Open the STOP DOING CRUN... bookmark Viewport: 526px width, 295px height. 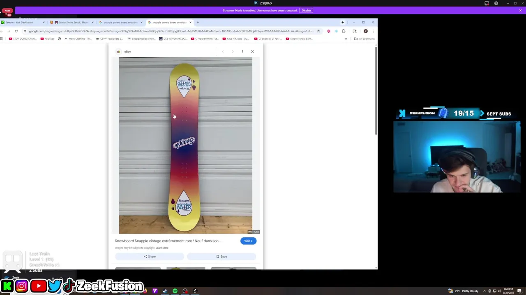23,39
